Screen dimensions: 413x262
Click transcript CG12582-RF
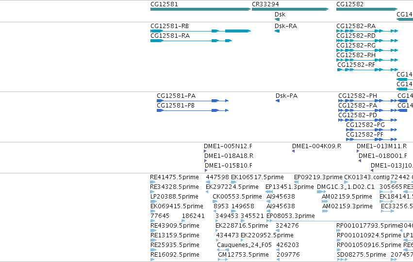368,70
